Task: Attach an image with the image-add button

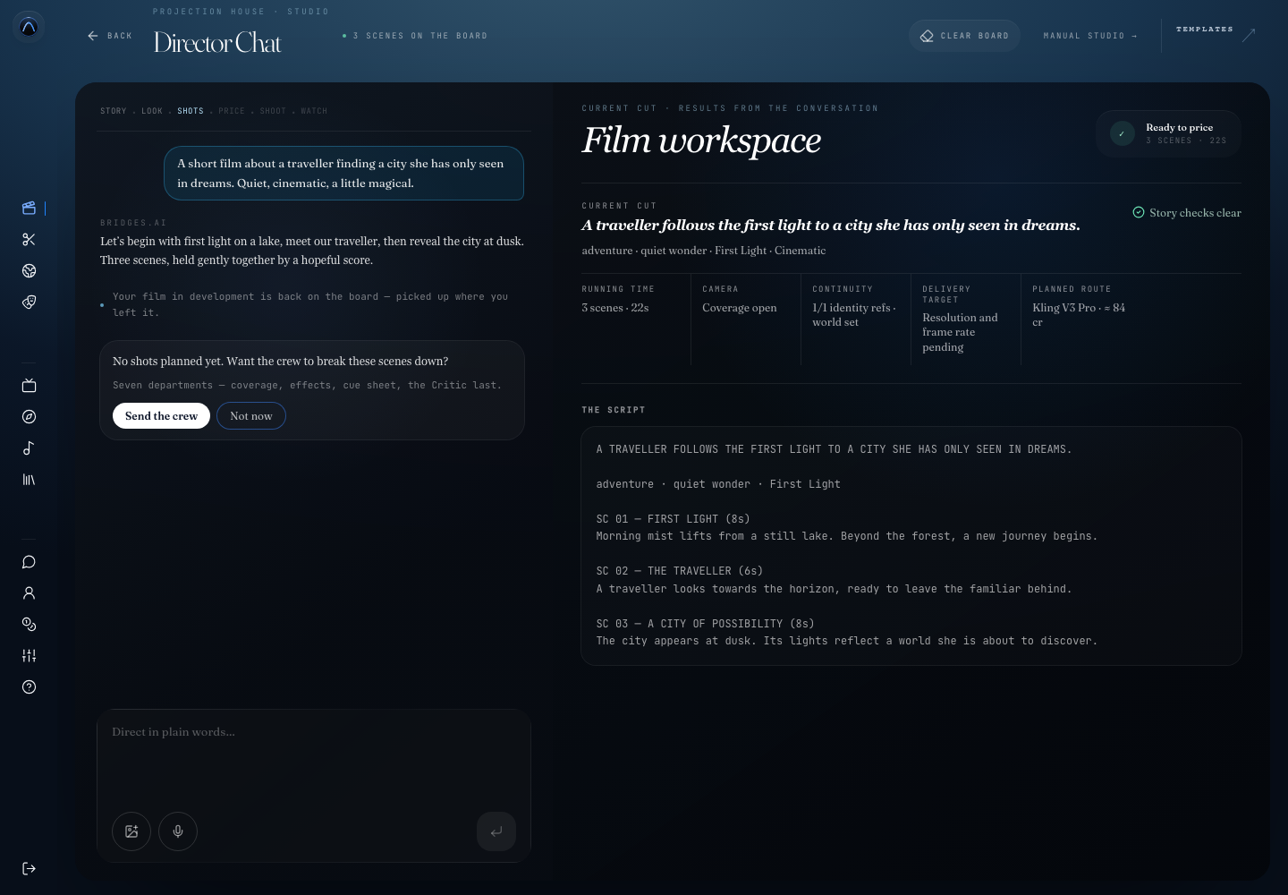Action: (131, 831)
